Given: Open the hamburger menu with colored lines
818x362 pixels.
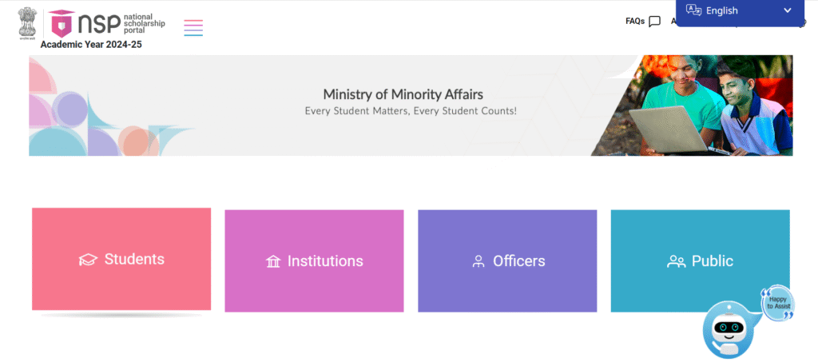Looking at the screenshot, I should (193, 28).
